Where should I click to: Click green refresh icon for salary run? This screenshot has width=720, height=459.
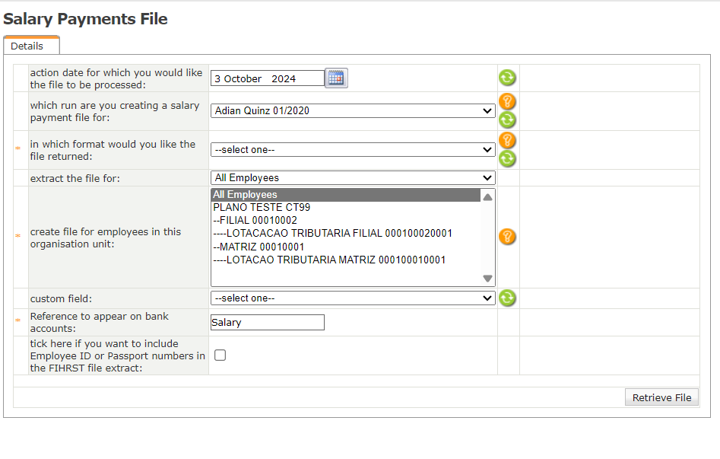point(507,120)
